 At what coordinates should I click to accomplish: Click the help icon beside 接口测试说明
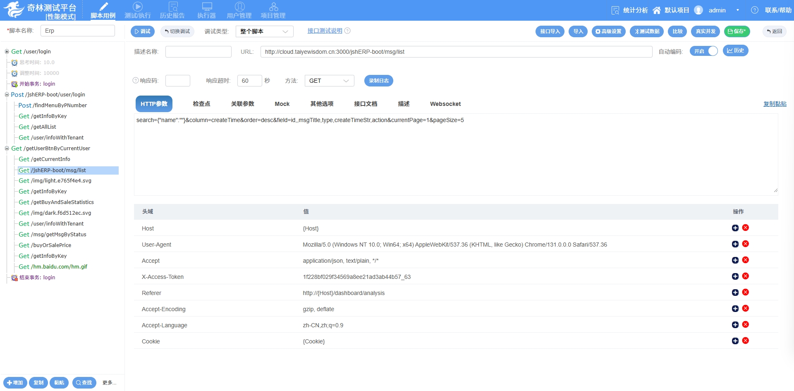347,31
